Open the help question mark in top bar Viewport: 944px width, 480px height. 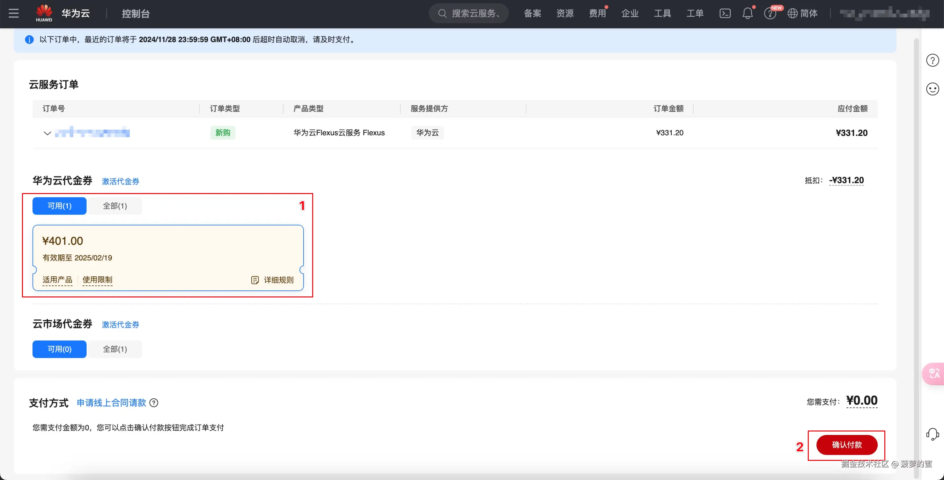770,14
